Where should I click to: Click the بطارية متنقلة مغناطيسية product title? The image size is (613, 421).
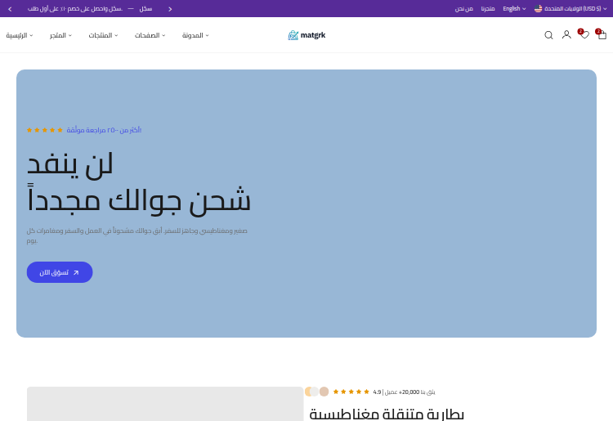click(387, 414)
